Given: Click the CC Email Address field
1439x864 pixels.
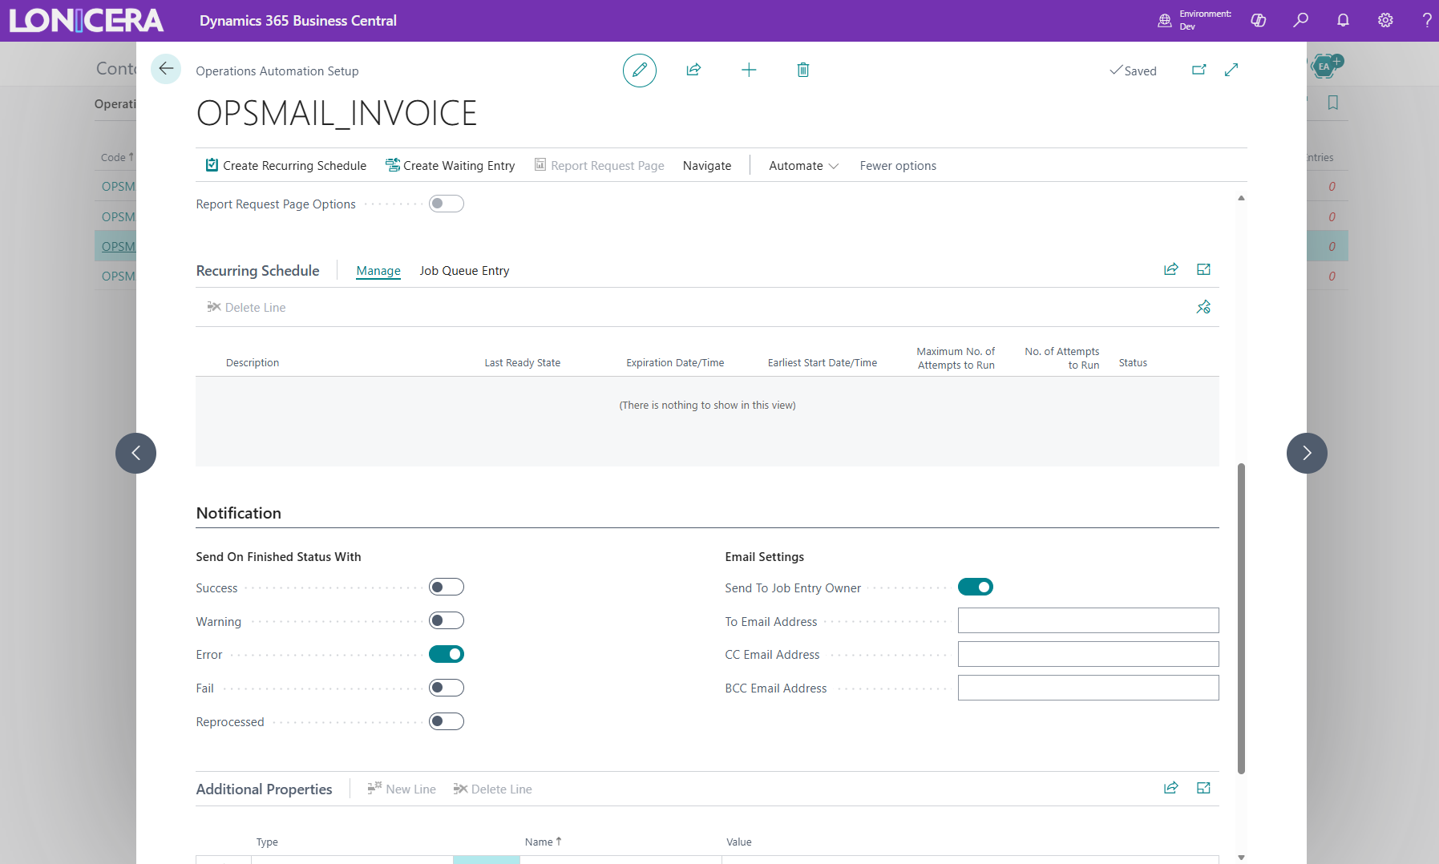Looking at the screenshot, I should pos(1089,655).
